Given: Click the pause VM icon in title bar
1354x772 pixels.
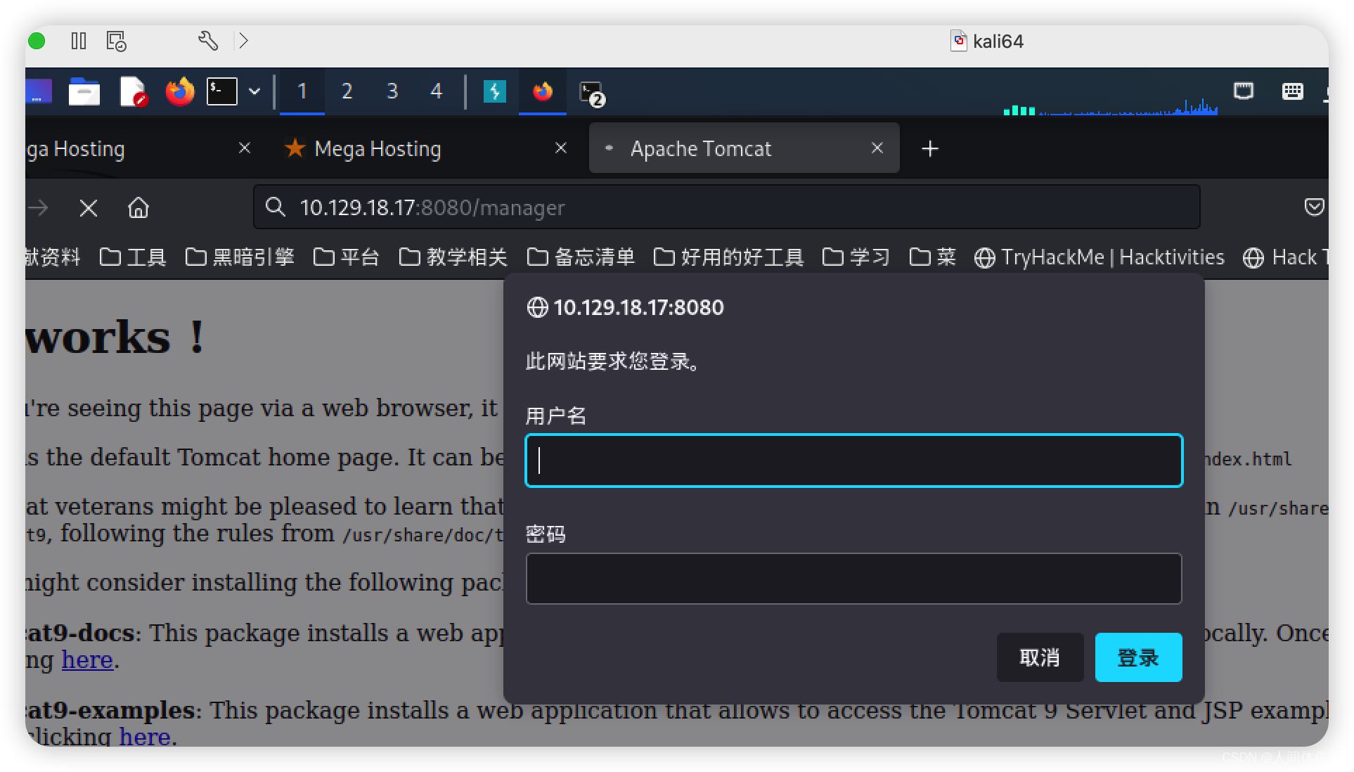Looking at the screenshot, I should click(x=79, y=41).
